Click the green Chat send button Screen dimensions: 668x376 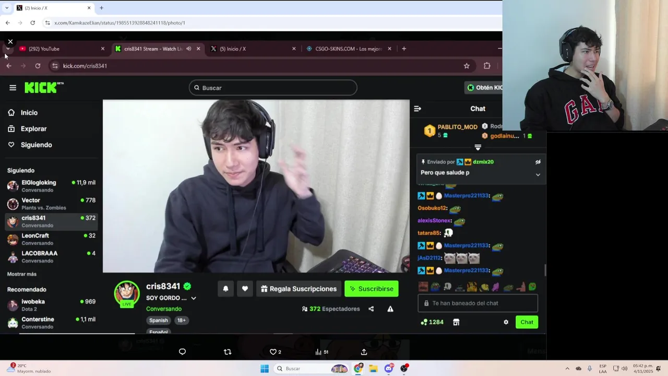pyautogui.click(x=527, y=322)
